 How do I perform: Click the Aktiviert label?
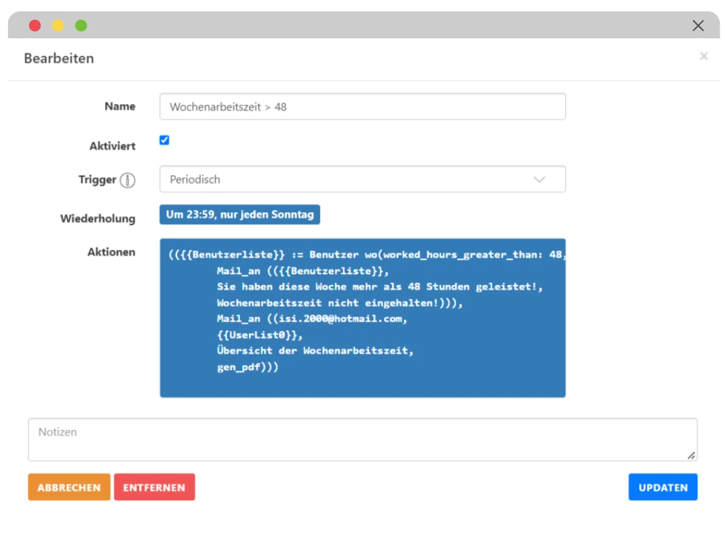click(112, 146)
